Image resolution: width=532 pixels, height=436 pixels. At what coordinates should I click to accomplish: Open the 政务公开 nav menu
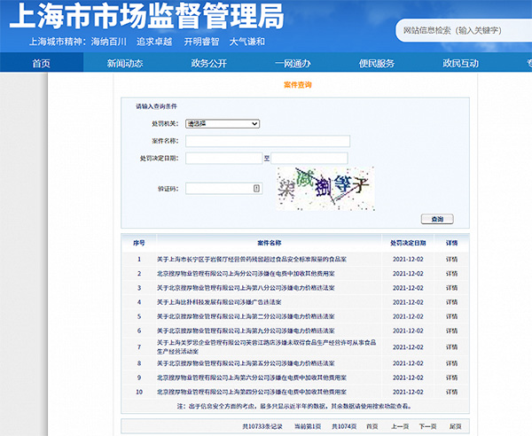click(x=208, y=63)
